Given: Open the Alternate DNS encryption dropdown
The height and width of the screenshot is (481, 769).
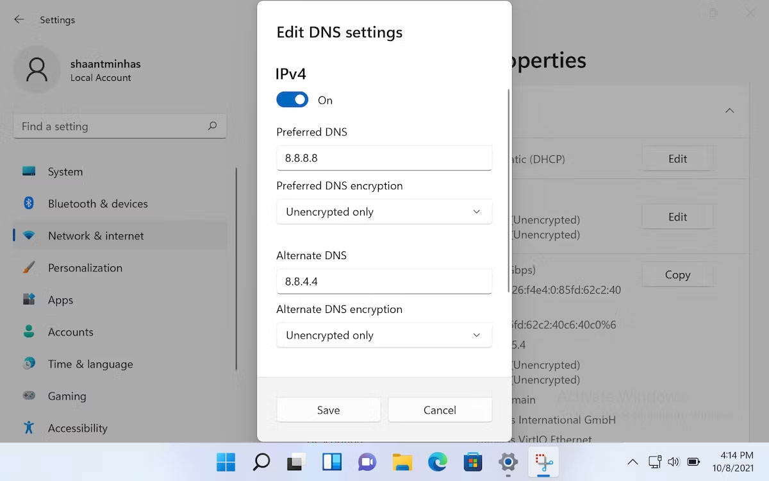Looking at the screenshot, I should click(x=384, y=335).
